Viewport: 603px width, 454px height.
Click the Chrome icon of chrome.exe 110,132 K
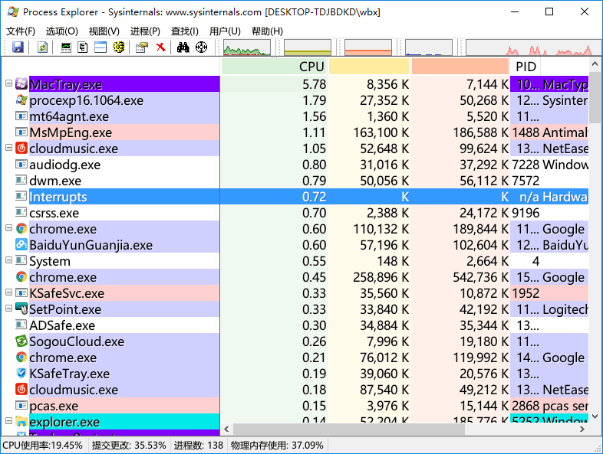(x=21, y=229)
